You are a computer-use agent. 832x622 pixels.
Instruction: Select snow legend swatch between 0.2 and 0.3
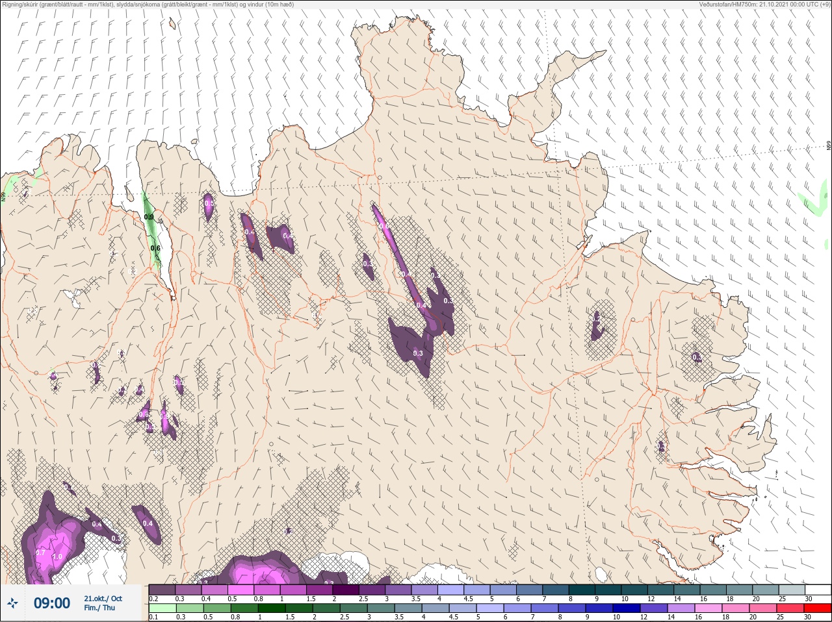pyautogui.click(x=162, y=590)
